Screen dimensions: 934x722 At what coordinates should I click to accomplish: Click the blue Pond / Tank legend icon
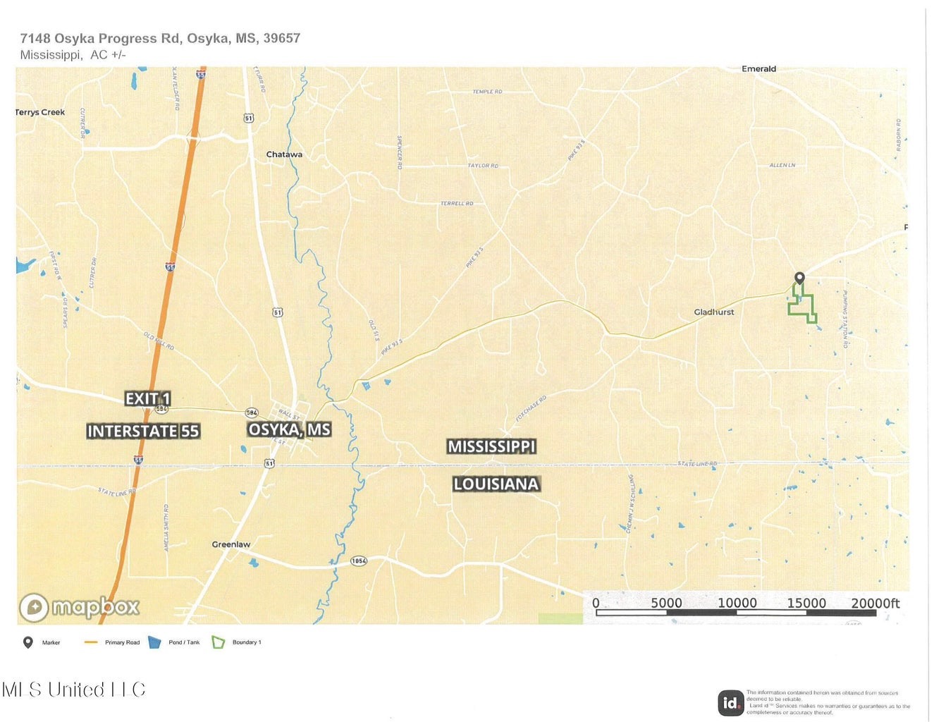pos(155,642)
